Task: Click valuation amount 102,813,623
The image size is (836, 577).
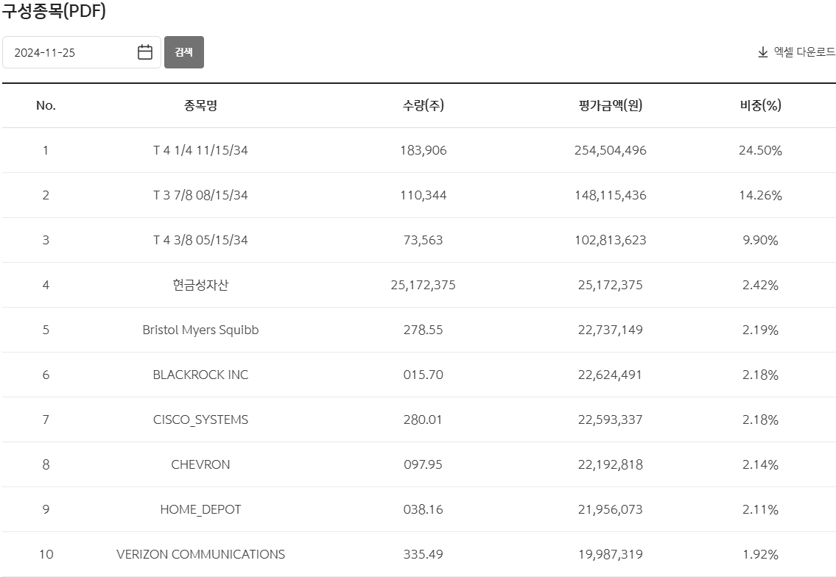Action: [611, 240]
